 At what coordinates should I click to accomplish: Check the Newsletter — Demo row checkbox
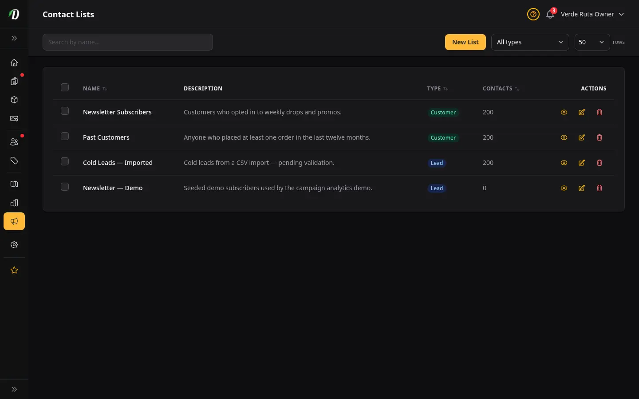point(65,187)
